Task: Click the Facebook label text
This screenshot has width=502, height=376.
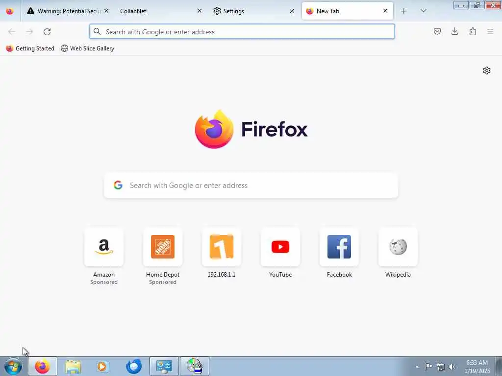Action: (x=339, y=275)
